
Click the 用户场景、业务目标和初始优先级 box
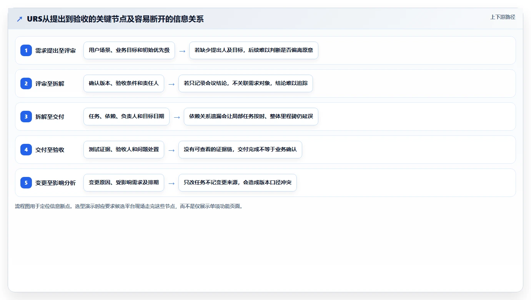click(129, 50)
